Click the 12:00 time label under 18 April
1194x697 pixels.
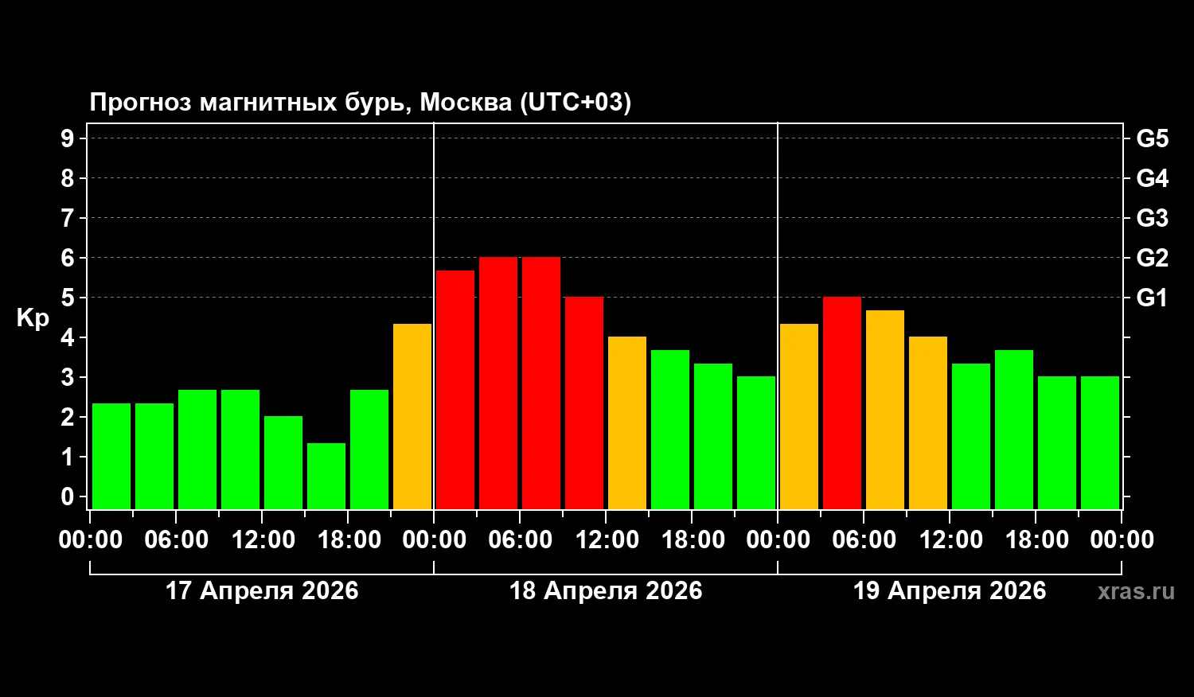pyautogui.click(x=607, y=540)
